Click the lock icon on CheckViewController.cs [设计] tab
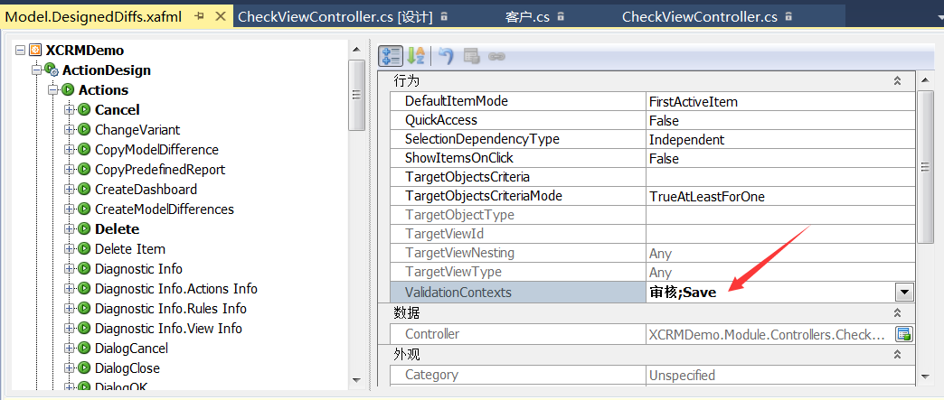The image size is (944, 400). [444, 17]
